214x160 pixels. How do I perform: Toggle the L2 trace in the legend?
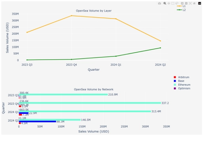(181, 10)
